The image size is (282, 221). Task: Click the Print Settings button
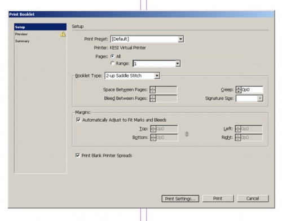click(180, 198)
